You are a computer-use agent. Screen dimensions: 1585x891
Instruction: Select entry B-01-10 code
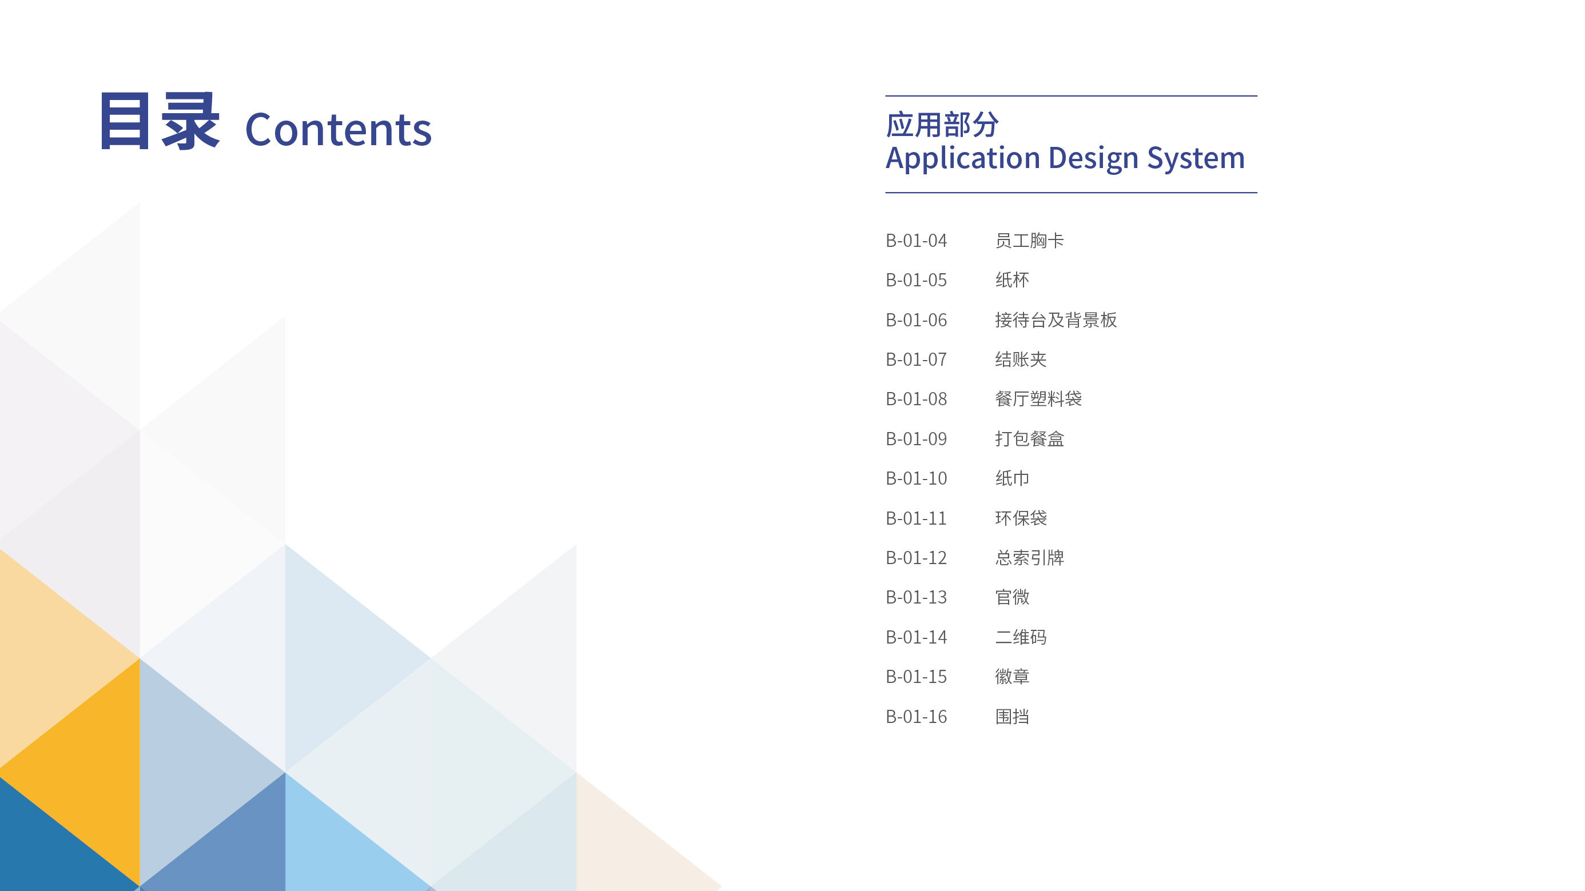tap(916, 478)
